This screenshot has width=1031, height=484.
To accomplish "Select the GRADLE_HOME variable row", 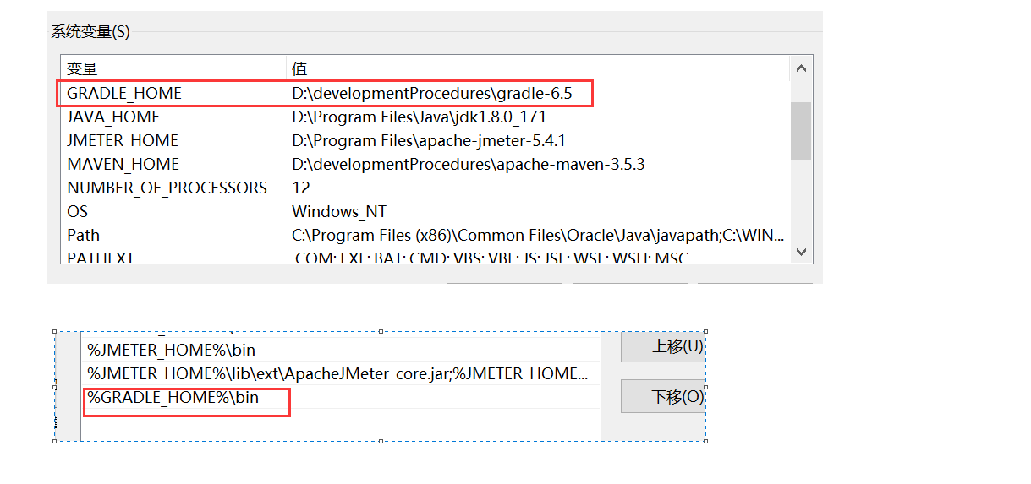I will 425,93.
